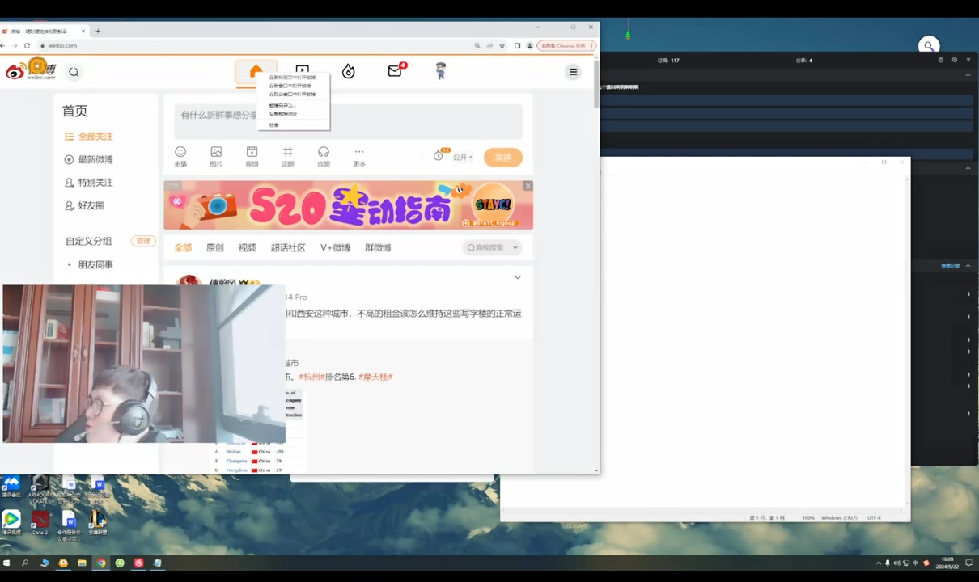Click the #杭州# hashtag link
The height and width of the screenshot is (582, 979).
tap(311, 377)
